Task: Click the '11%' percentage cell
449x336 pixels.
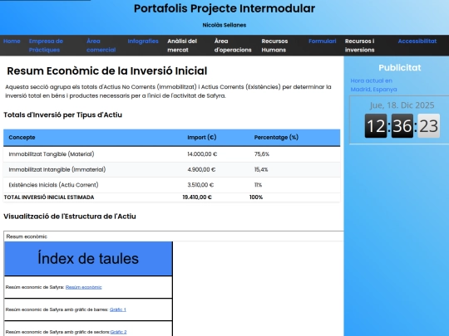Action: 258,185
